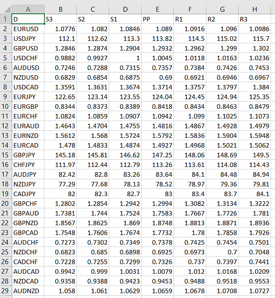Viewport: 275px width, 298px height.
Task: Select row 5 header
Action: click(6, 58)
